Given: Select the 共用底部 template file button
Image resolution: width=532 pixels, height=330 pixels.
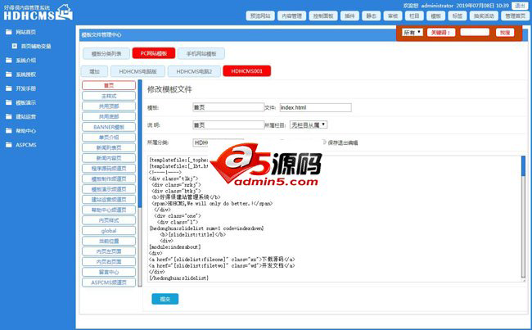Looking at the screenshot, I should pos(109,116).
